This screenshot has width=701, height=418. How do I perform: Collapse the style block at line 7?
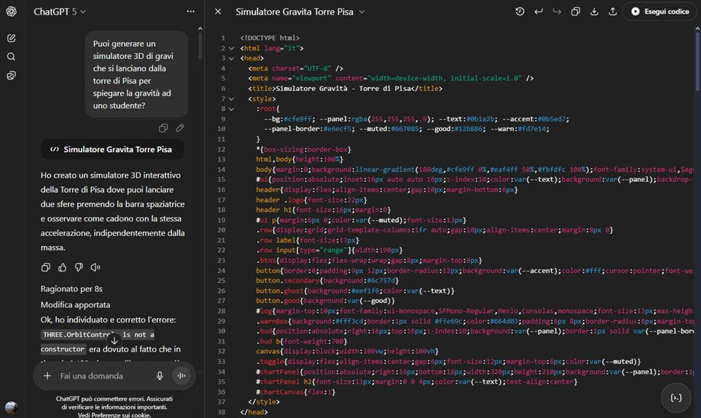click(231, 99)
